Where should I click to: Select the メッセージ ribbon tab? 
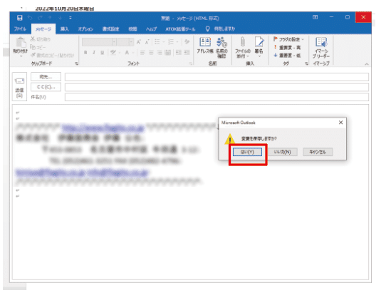coord(43,29)
